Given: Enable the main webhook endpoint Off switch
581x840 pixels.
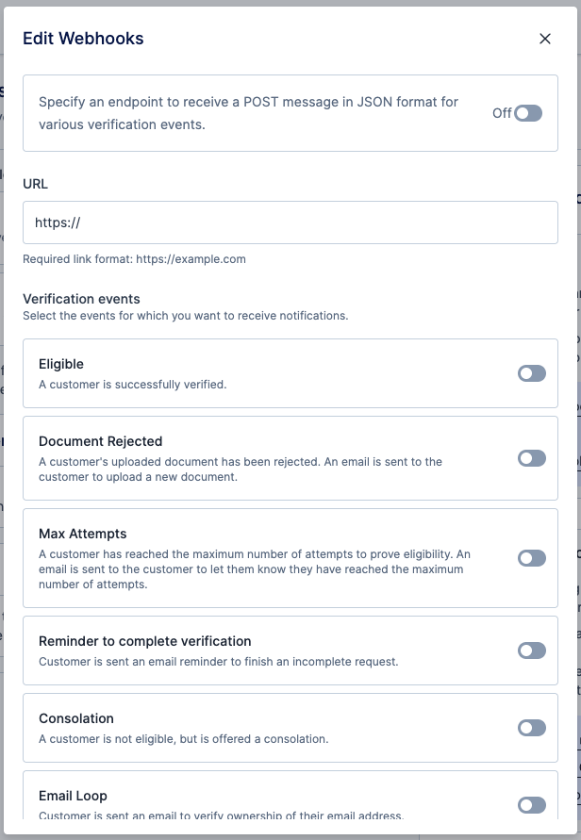Looking at the screenshot, I should 529,112.
